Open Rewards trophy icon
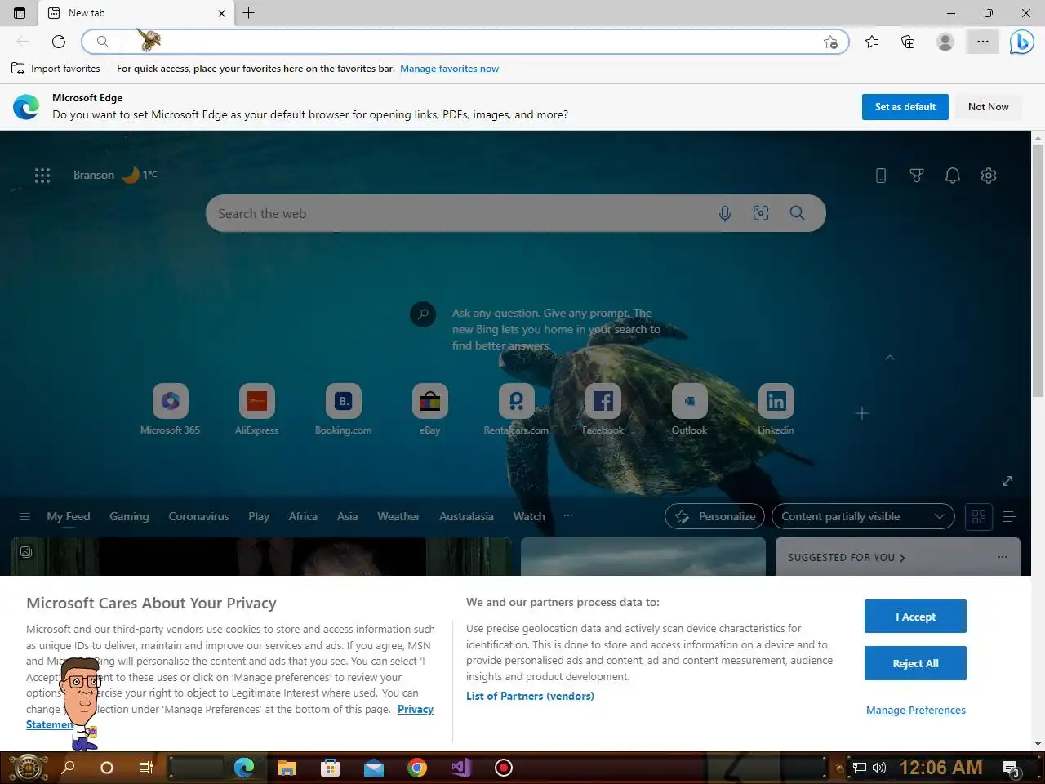Image resolution: width=1045 pixels, height=784 pixels. coord(917,176)
